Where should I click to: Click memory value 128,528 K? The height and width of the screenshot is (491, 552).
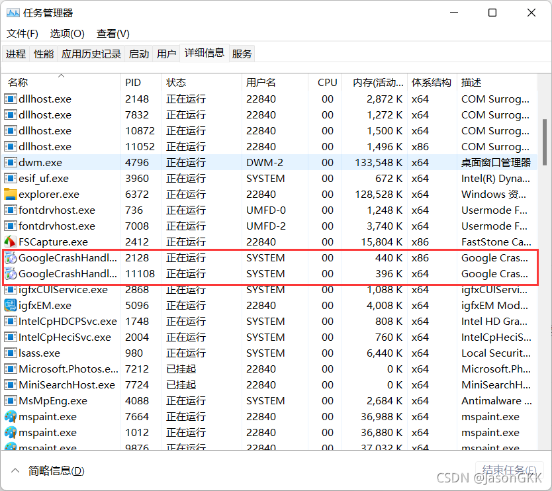coord(379,194)
